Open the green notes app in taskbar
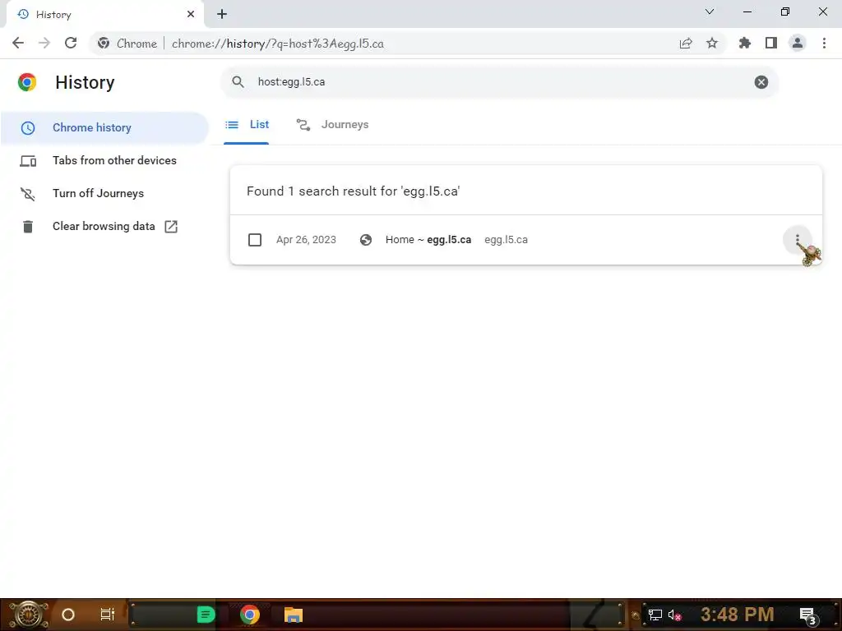The height and width of the screenshot is (631, 842). 205,615
